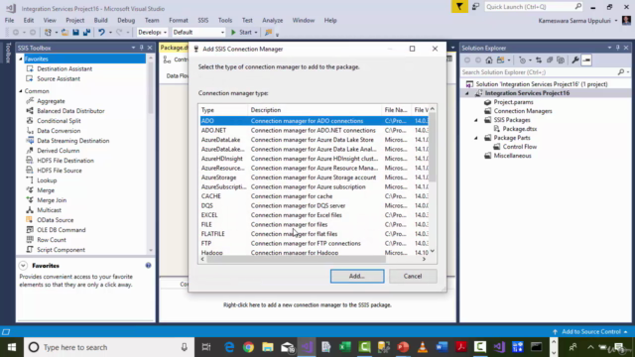
Task: Click the Description column header
Action: click(x=315, y=110)
